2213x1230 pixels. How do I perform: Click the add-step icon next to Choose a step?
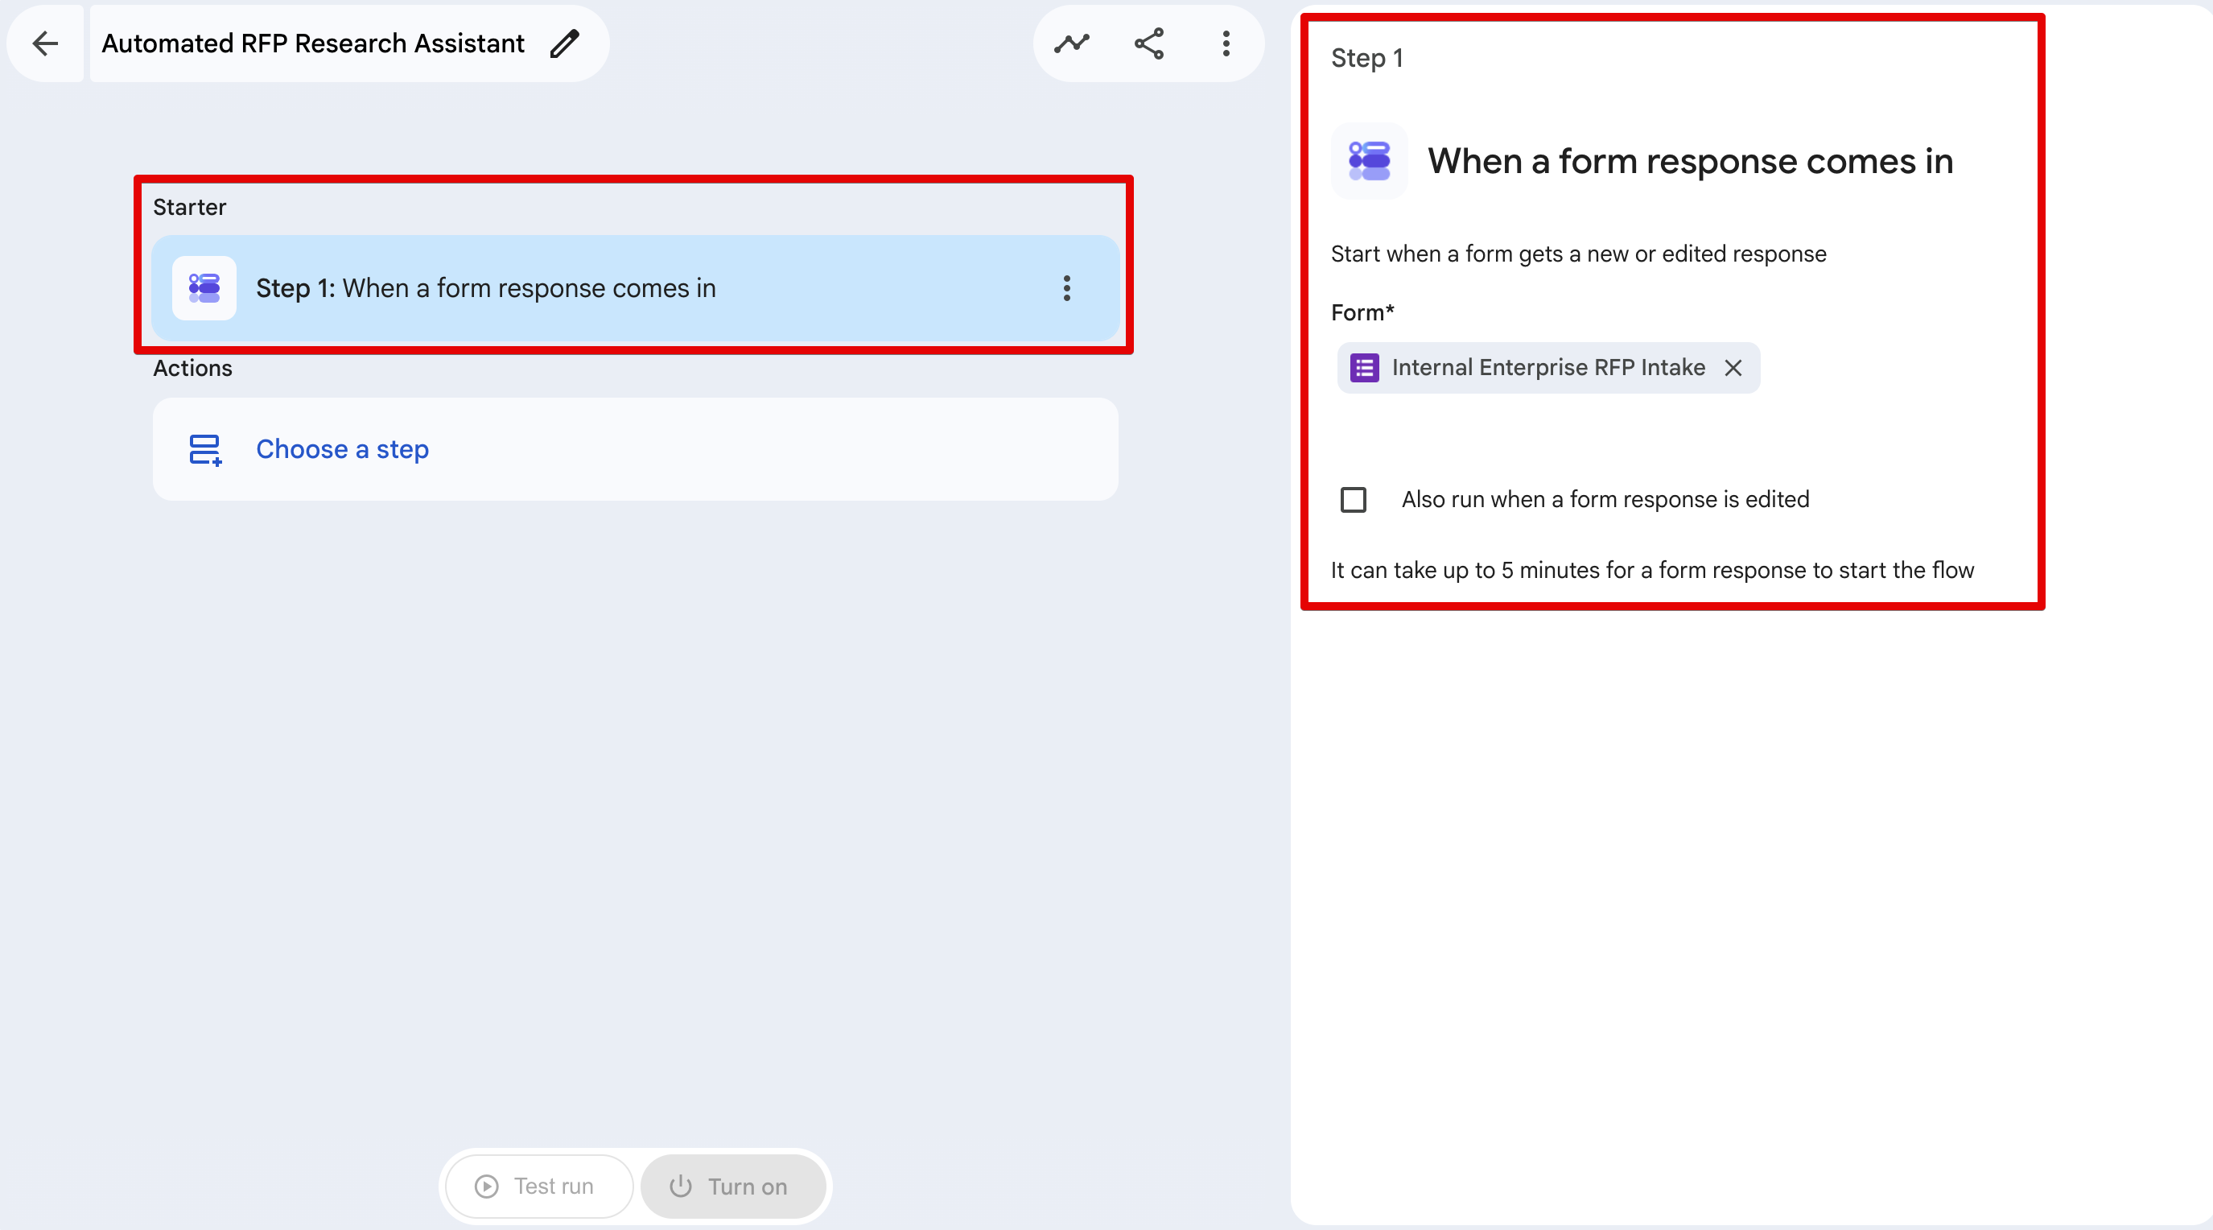point(205,449)
